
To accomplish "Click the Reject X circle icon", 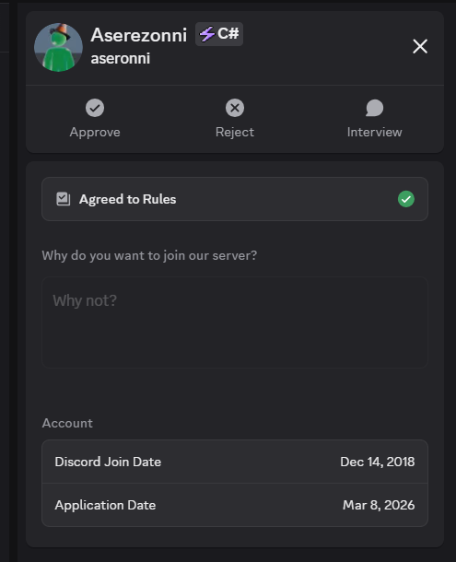I will [x=235, y=108].
